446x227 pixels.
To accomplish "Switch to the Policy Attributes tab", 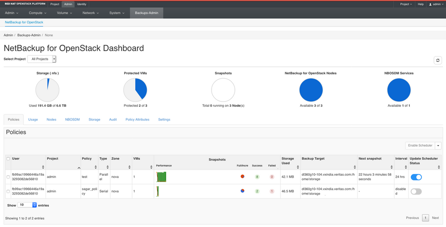I will coord(138,119).
